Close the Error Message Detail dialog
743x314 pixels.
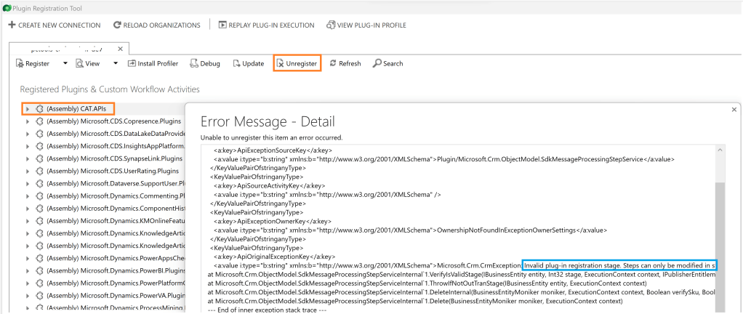[x=734, y=109]
